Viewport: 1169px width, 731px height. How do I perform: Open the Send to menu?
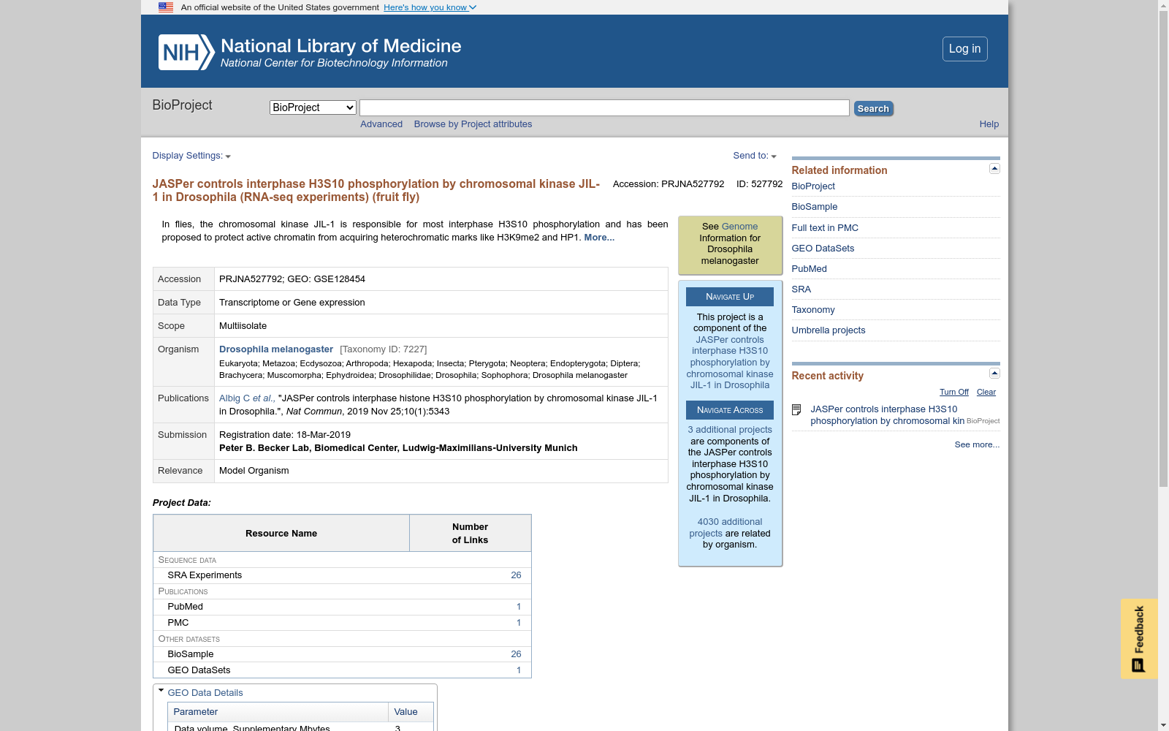pos(755,156)
